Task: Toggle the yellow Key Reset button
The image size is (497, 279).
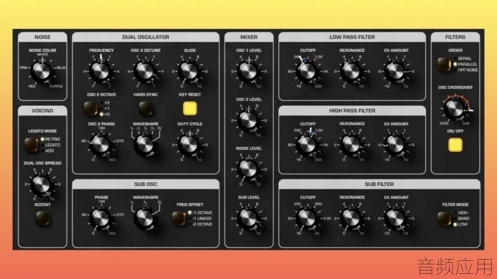Action: coord(190,108)
